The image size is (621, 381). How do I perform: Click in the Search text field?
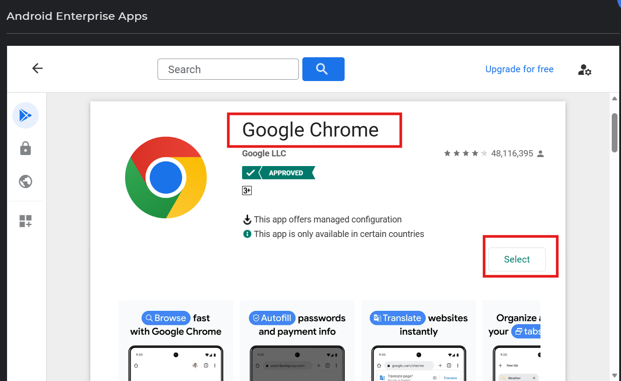tap(228, 70)
